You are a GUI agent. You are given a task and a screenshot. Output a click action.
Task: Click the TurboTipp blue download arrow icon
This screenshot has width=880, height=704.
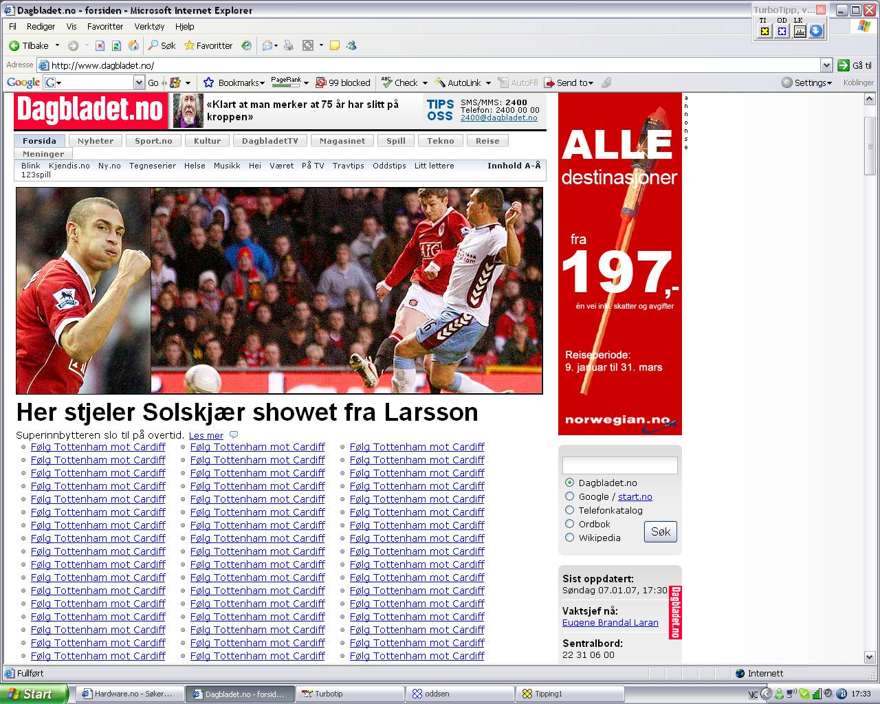pos(816,31)
